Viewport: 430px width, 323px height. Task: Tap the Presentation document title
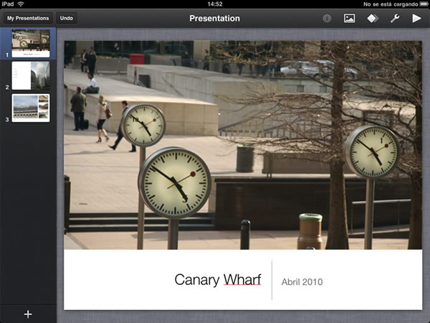coord(215,19)
